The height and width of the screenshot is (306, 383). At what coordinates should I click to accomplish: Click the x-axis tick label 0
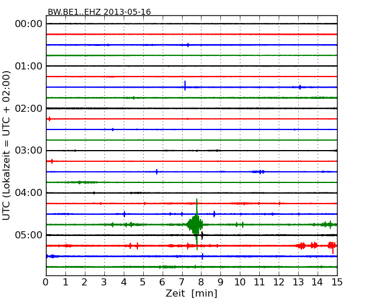(46, 282)
